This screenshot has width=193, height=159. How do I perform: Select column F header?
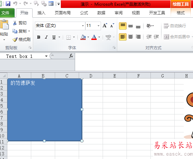(139, 76)
